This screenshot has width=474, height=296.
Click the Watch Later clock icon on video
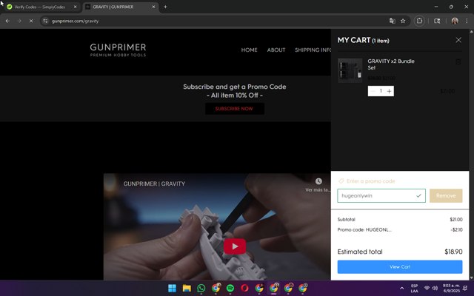point(318,181)
